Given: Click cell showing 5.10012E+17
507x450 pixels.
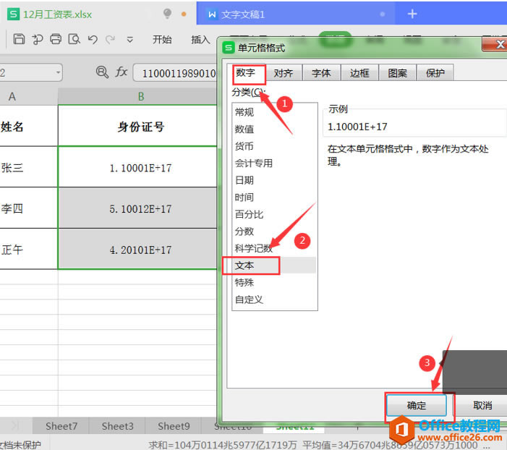Looking at the screenshot, I should (138, 208).
